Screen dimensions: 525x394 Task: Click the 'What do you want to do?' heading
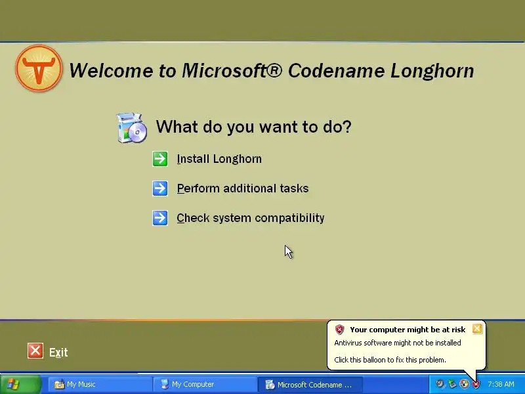point(254,127)
